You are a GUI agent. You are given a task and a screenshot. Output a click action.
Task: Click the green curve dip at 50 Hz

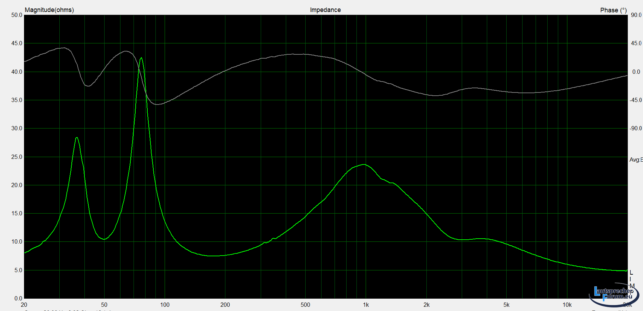point(104,239)
